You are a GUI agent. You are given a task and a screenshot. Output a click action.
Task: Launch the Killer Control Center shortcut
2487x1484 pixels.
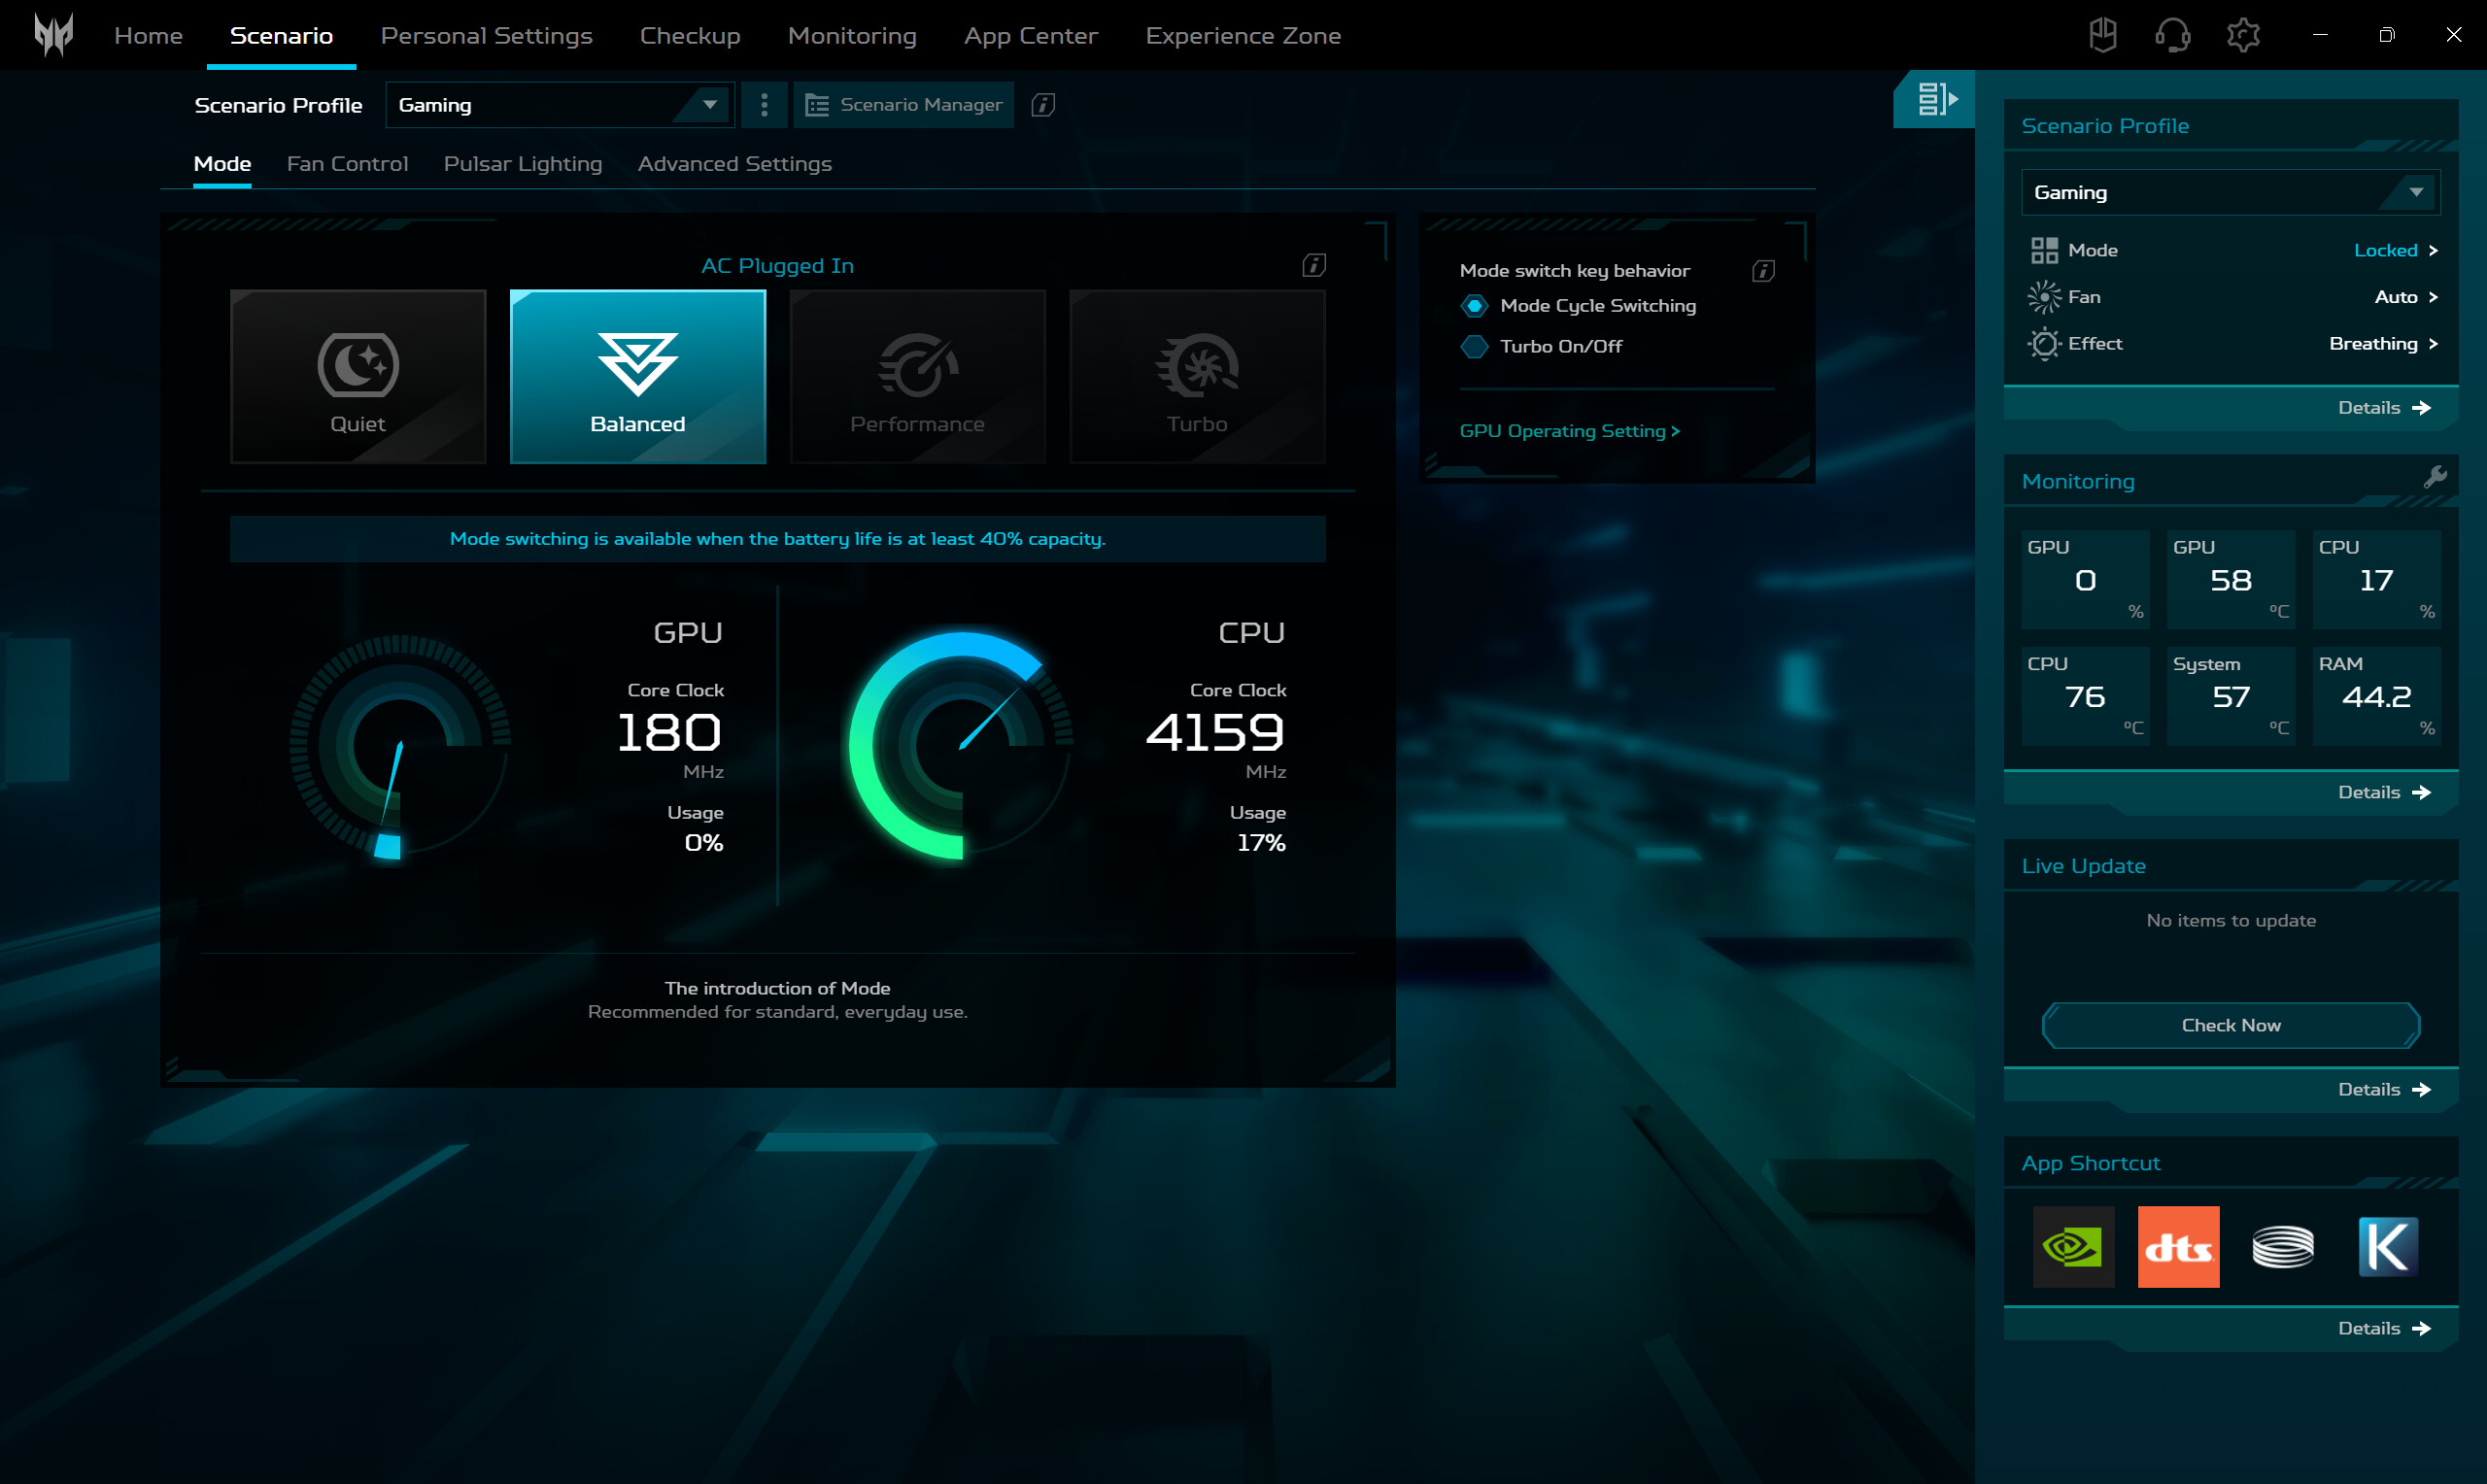click(2386, 1246)
